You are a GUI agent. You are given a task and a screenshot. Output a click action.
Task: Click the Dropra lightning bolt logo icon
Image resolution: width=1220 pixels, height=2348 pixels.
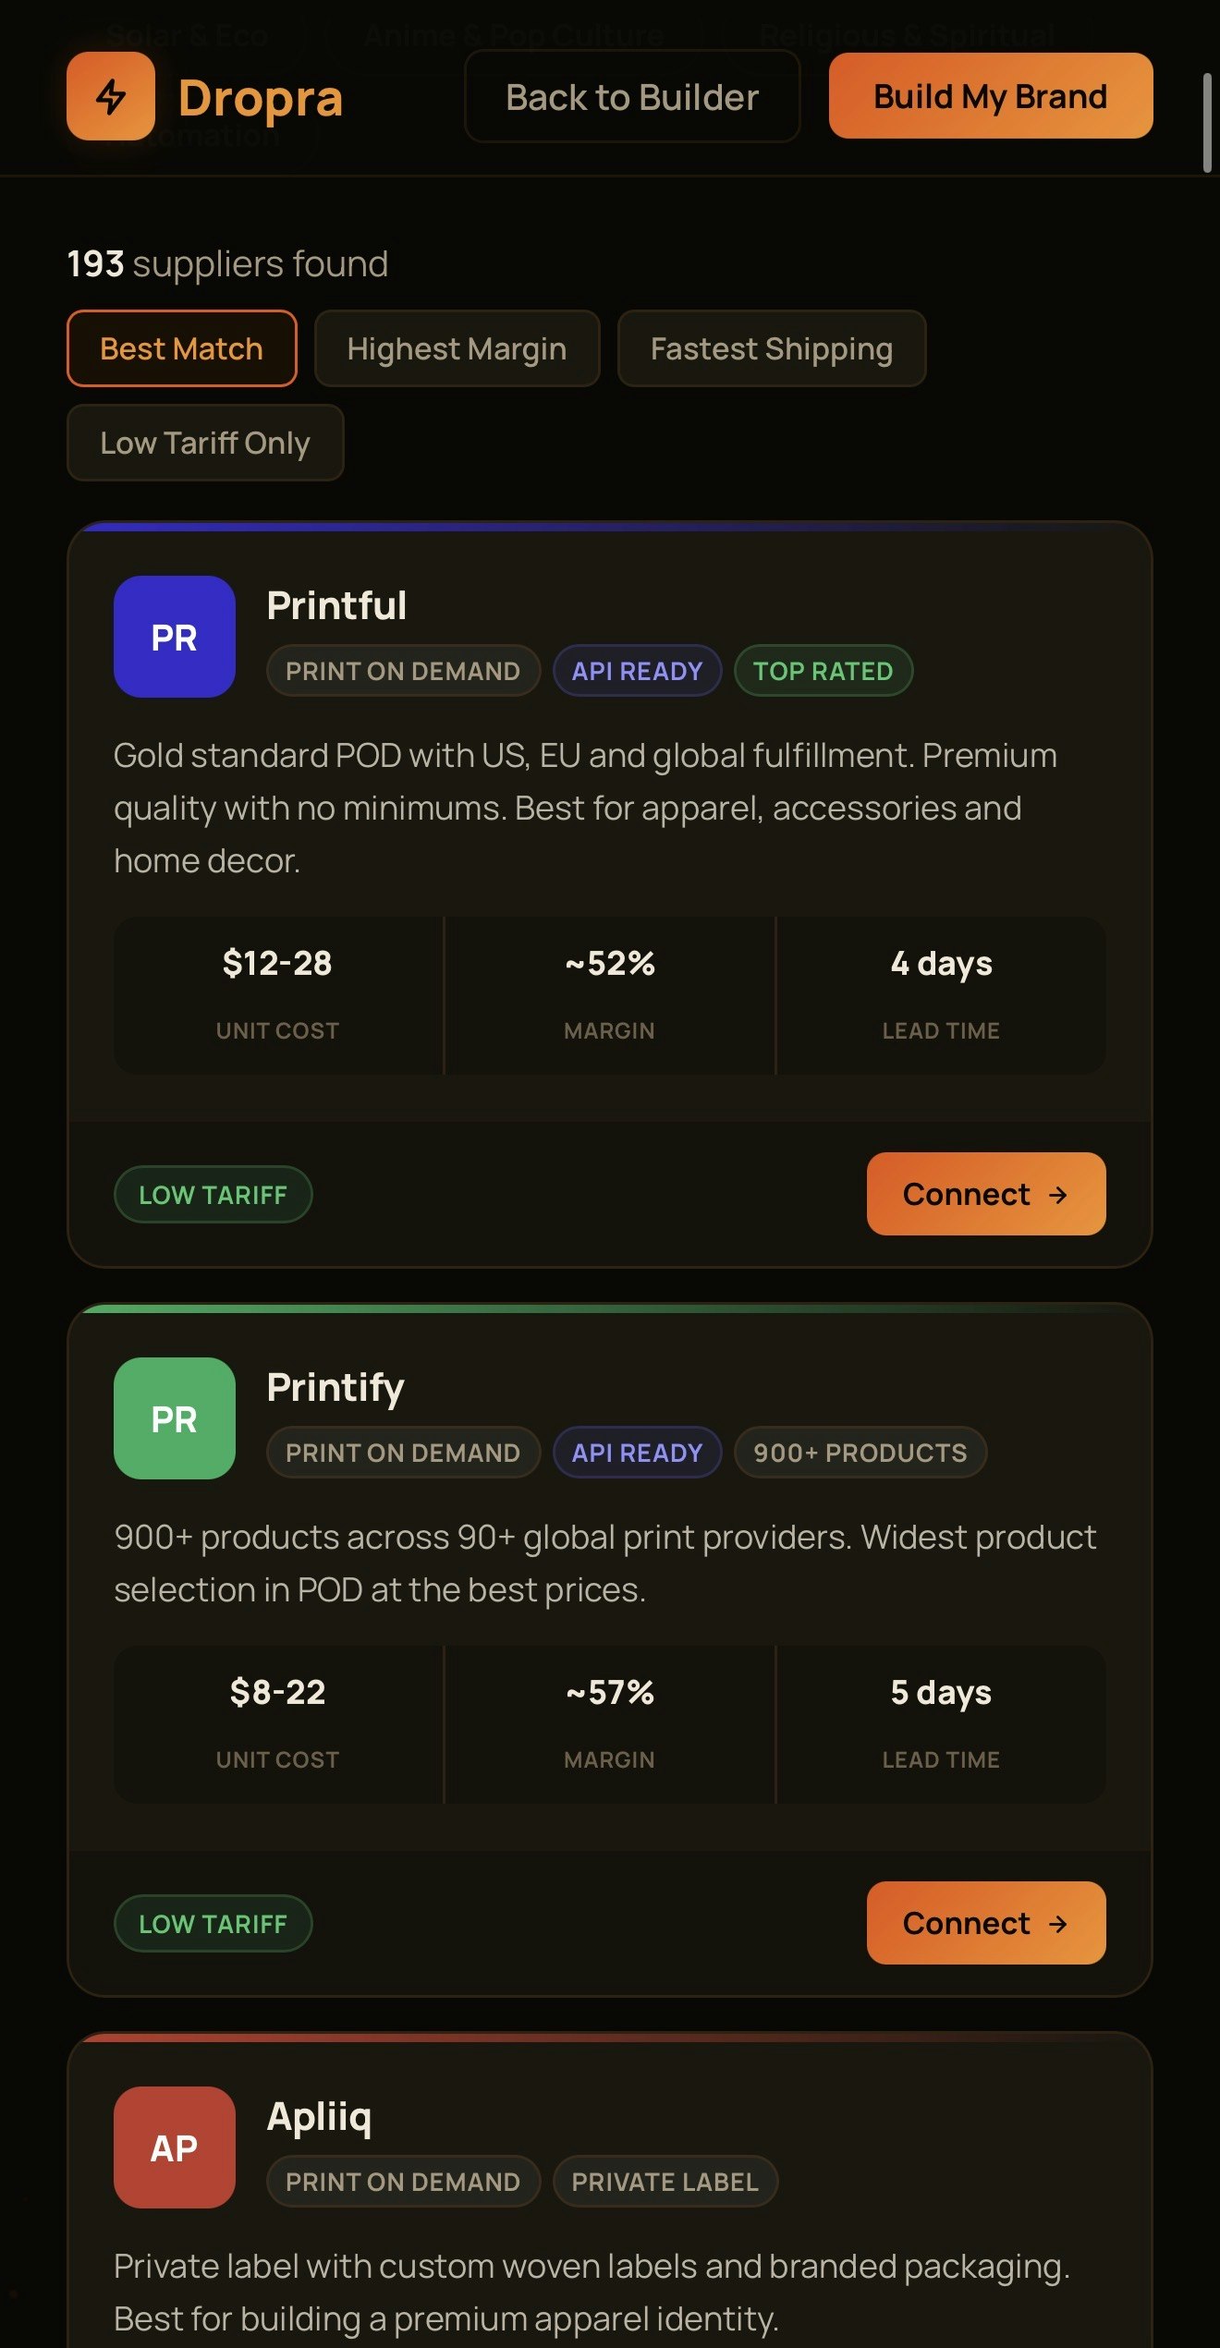click(x=111, y=96)
